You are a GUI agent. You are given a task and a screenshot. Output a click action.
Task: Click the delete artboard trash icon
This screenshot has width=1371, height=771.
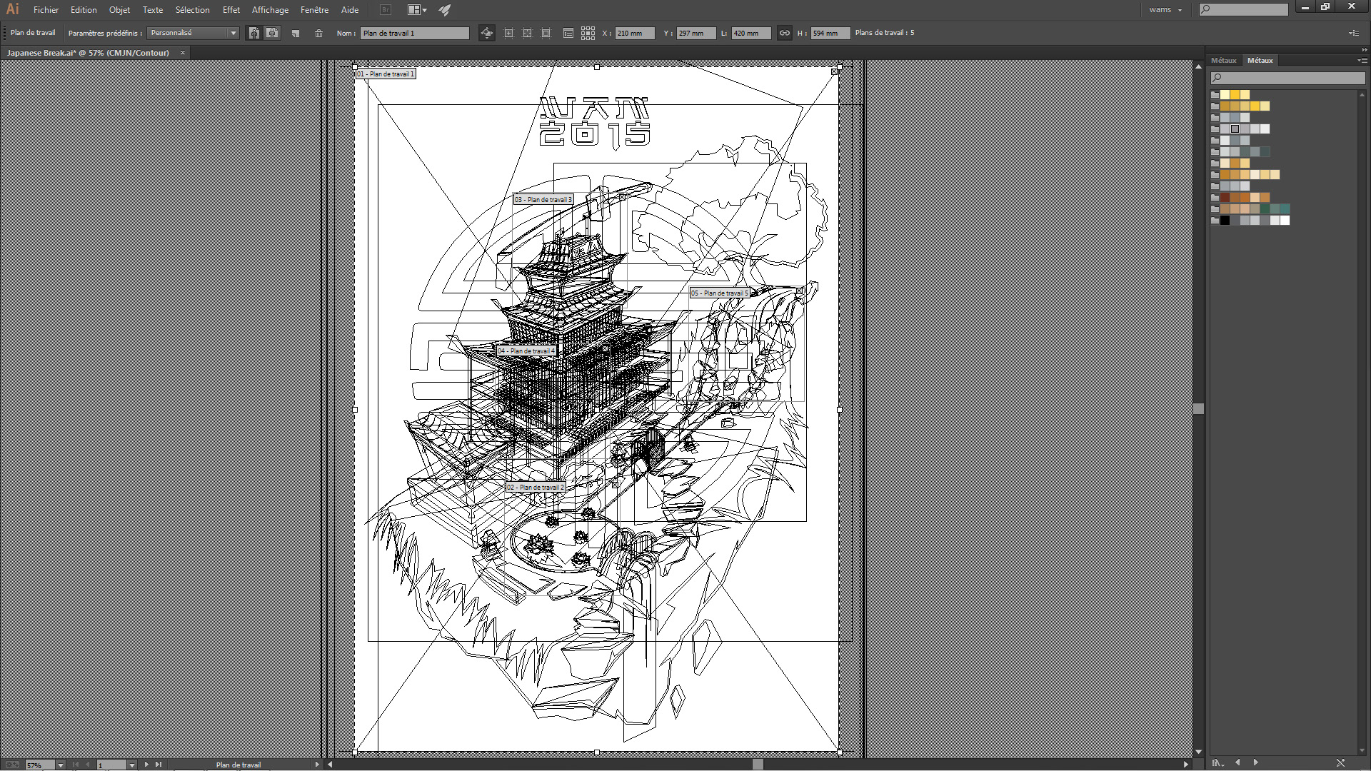(318, 33)
